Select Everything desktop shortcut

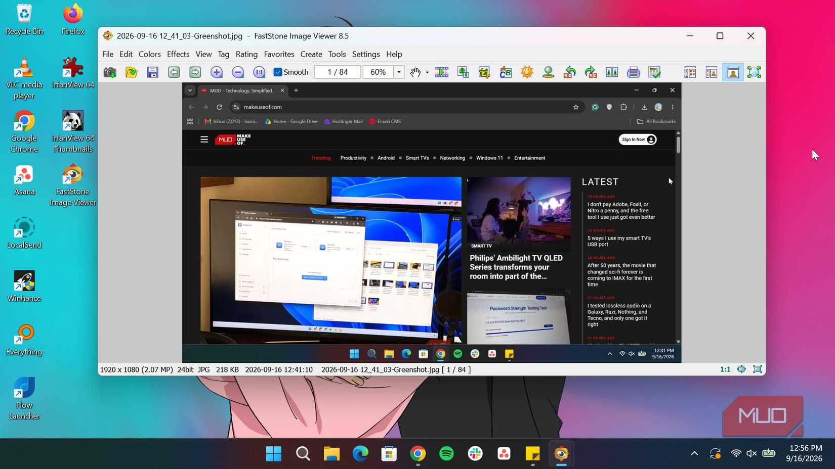click(24, 340)
